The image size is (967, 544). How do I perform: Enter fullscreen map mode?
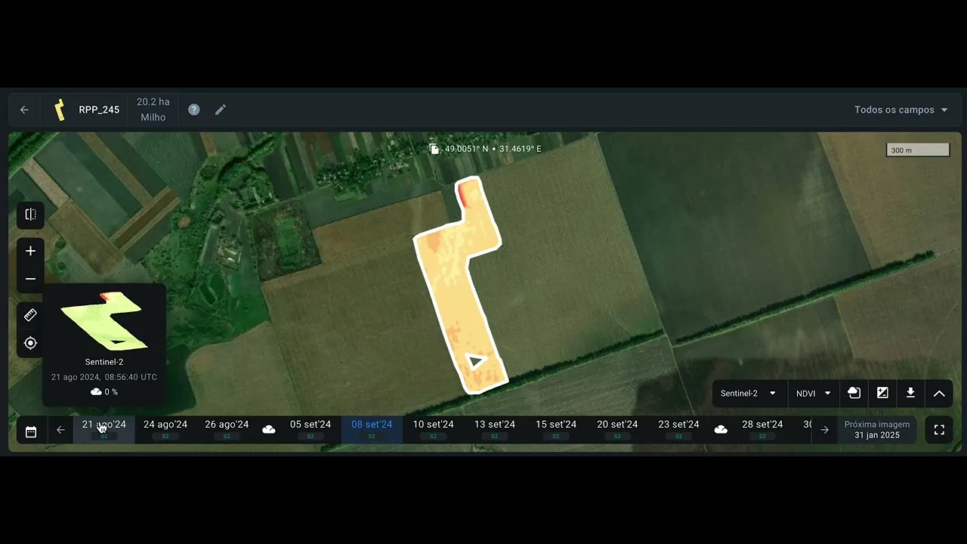939,430
